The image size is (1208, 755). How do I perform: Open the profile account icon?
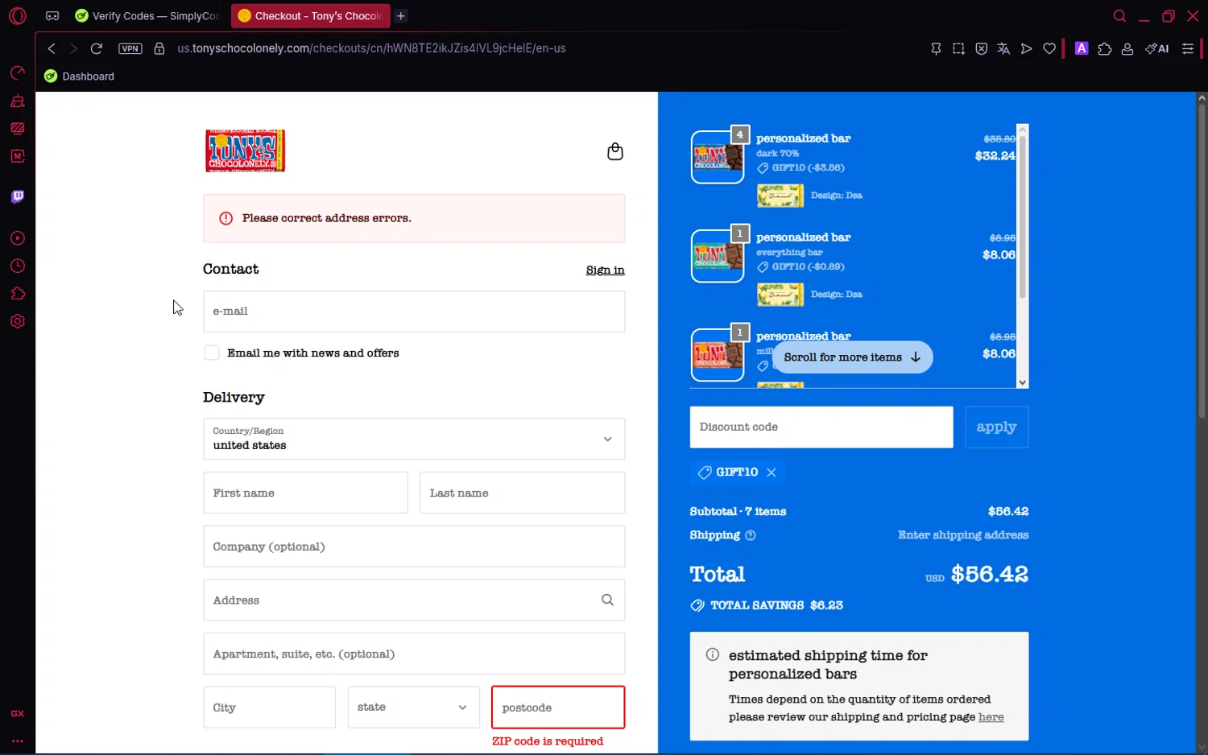pyautogui.click(x=1127, y=48)
